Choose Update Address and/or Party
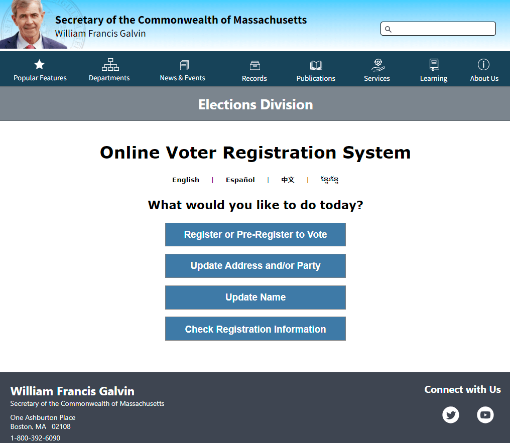Image resolution: width=510 pixels, height=443 pixels. tap(256, 266)
